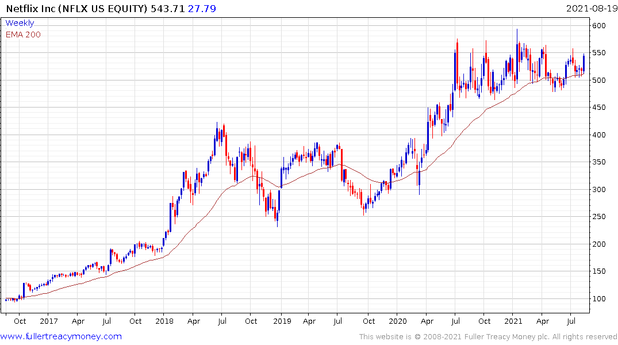The image size is (618, 345).
Task: Select the 100 price axis label
Action: pos(598,298)
